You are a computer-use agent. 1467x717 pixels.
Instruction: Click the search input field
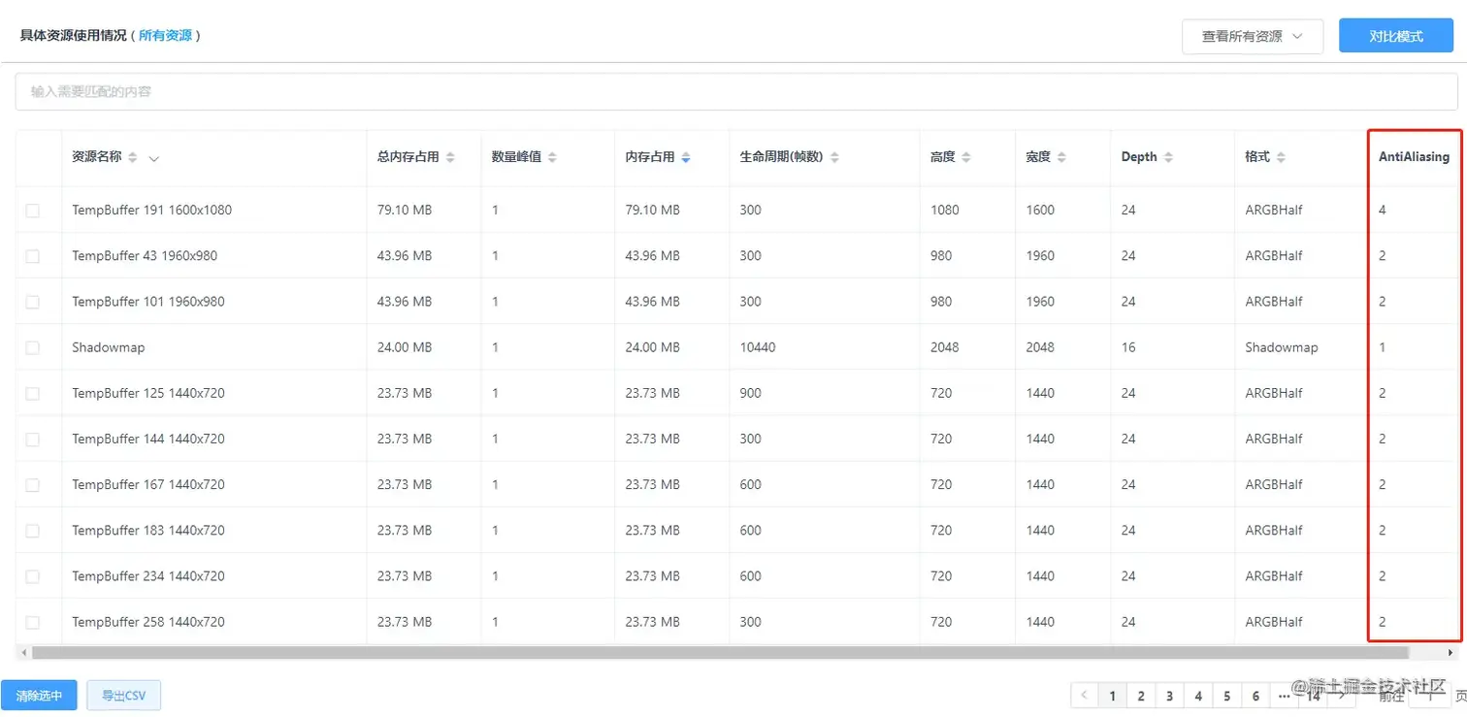[x=388, y=90]
